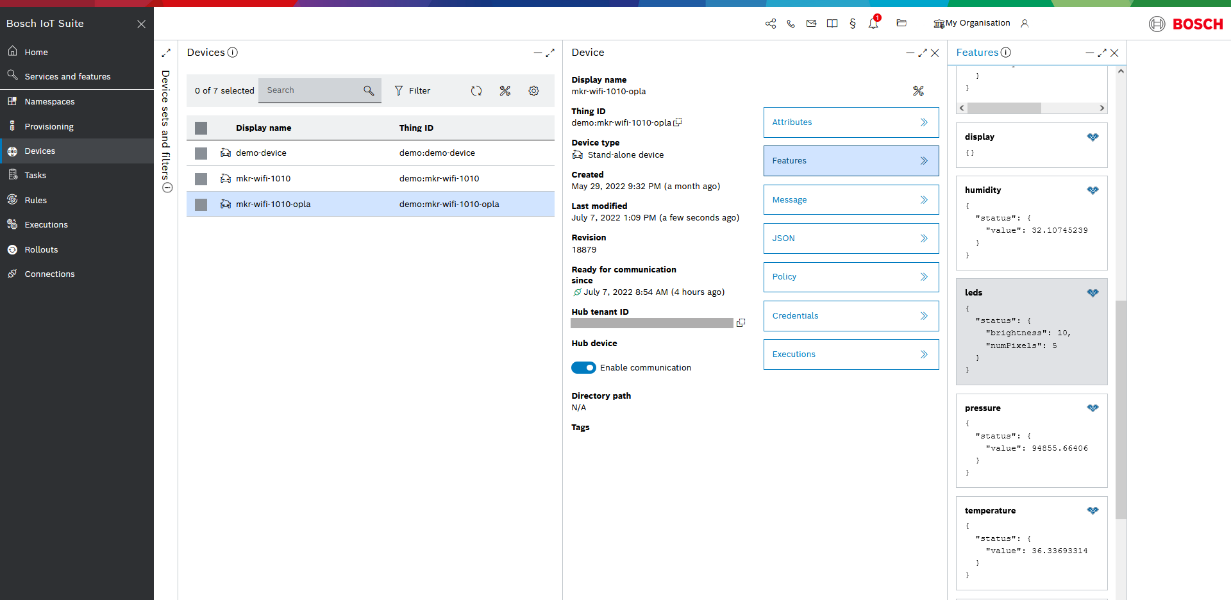
Task: Click the legal paragraph sign icon
Action: pyautogui.click(x=853, y=24)
